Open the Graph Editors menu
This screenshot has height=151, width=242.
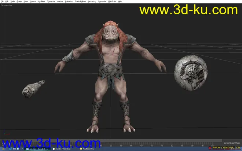tap(80, 1)
